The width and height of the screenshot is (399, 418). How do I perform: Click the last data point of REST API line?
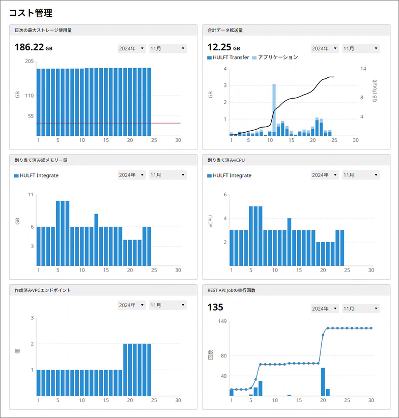[x=371, y=328]
